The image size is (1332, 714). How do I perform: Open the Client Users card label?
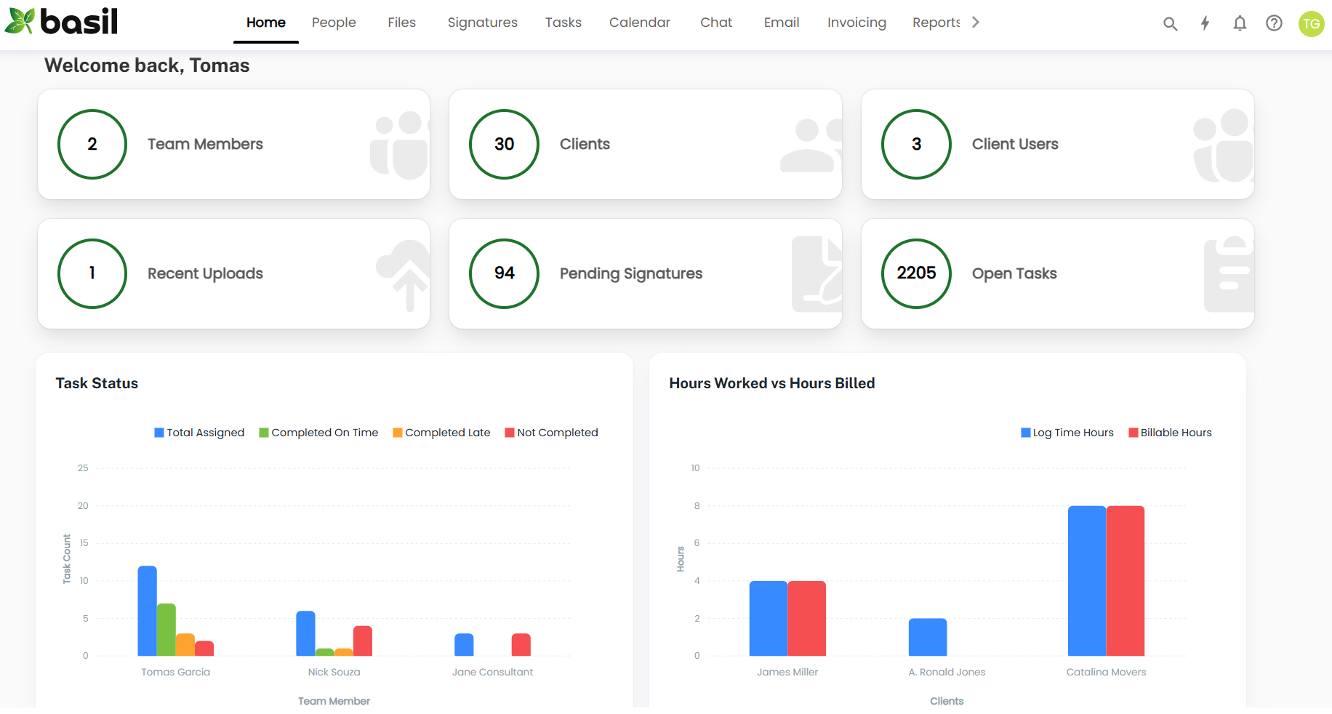tap(1015, 144)
